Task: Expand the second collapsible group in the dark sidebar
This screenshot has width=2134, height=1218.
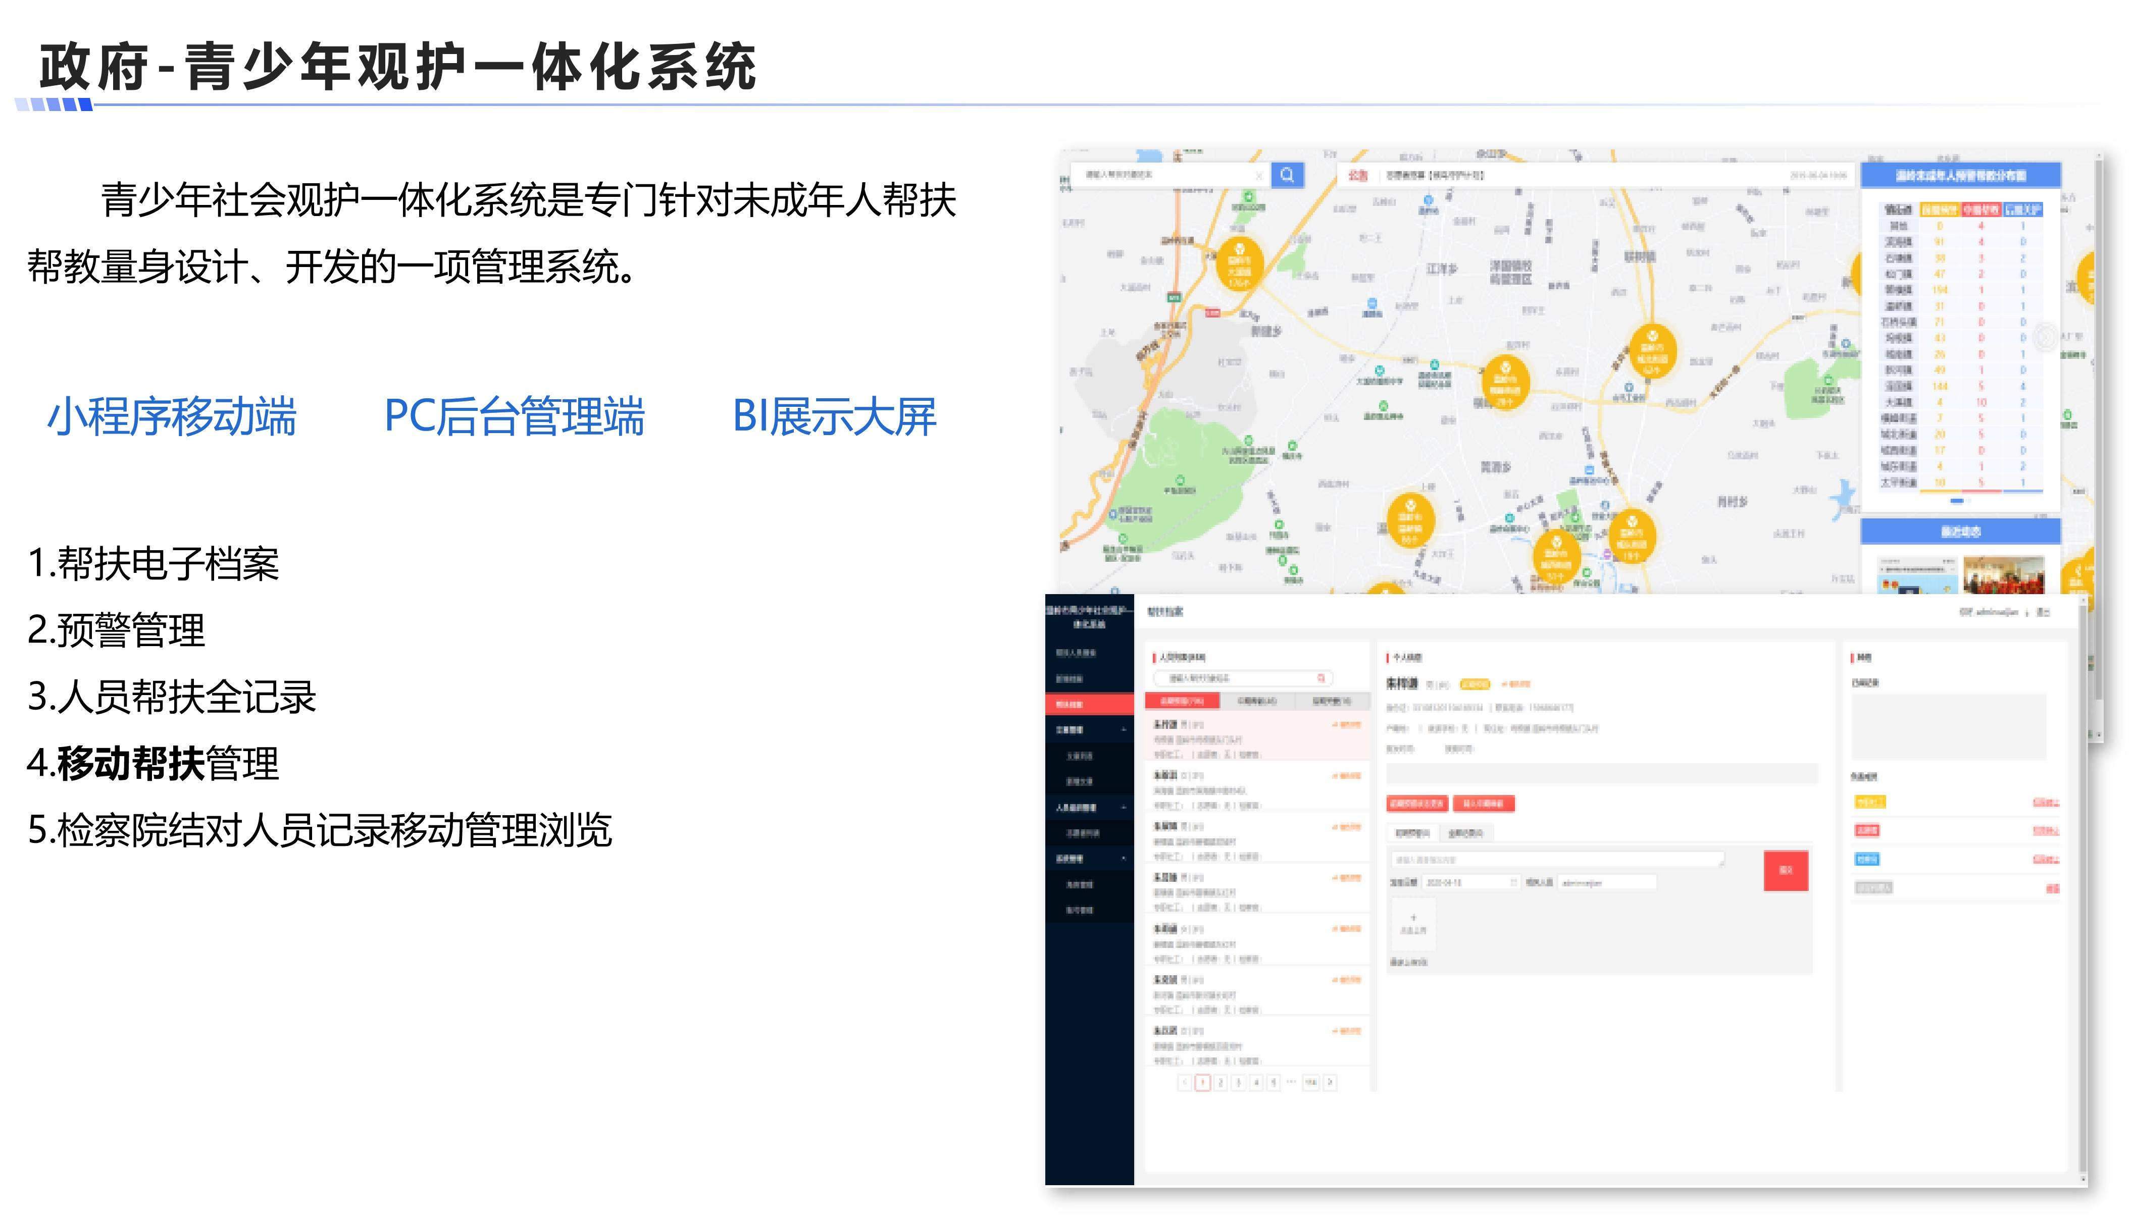Action: tap(1090, 808)
